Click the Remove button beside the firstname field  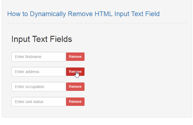click(75, 57)
